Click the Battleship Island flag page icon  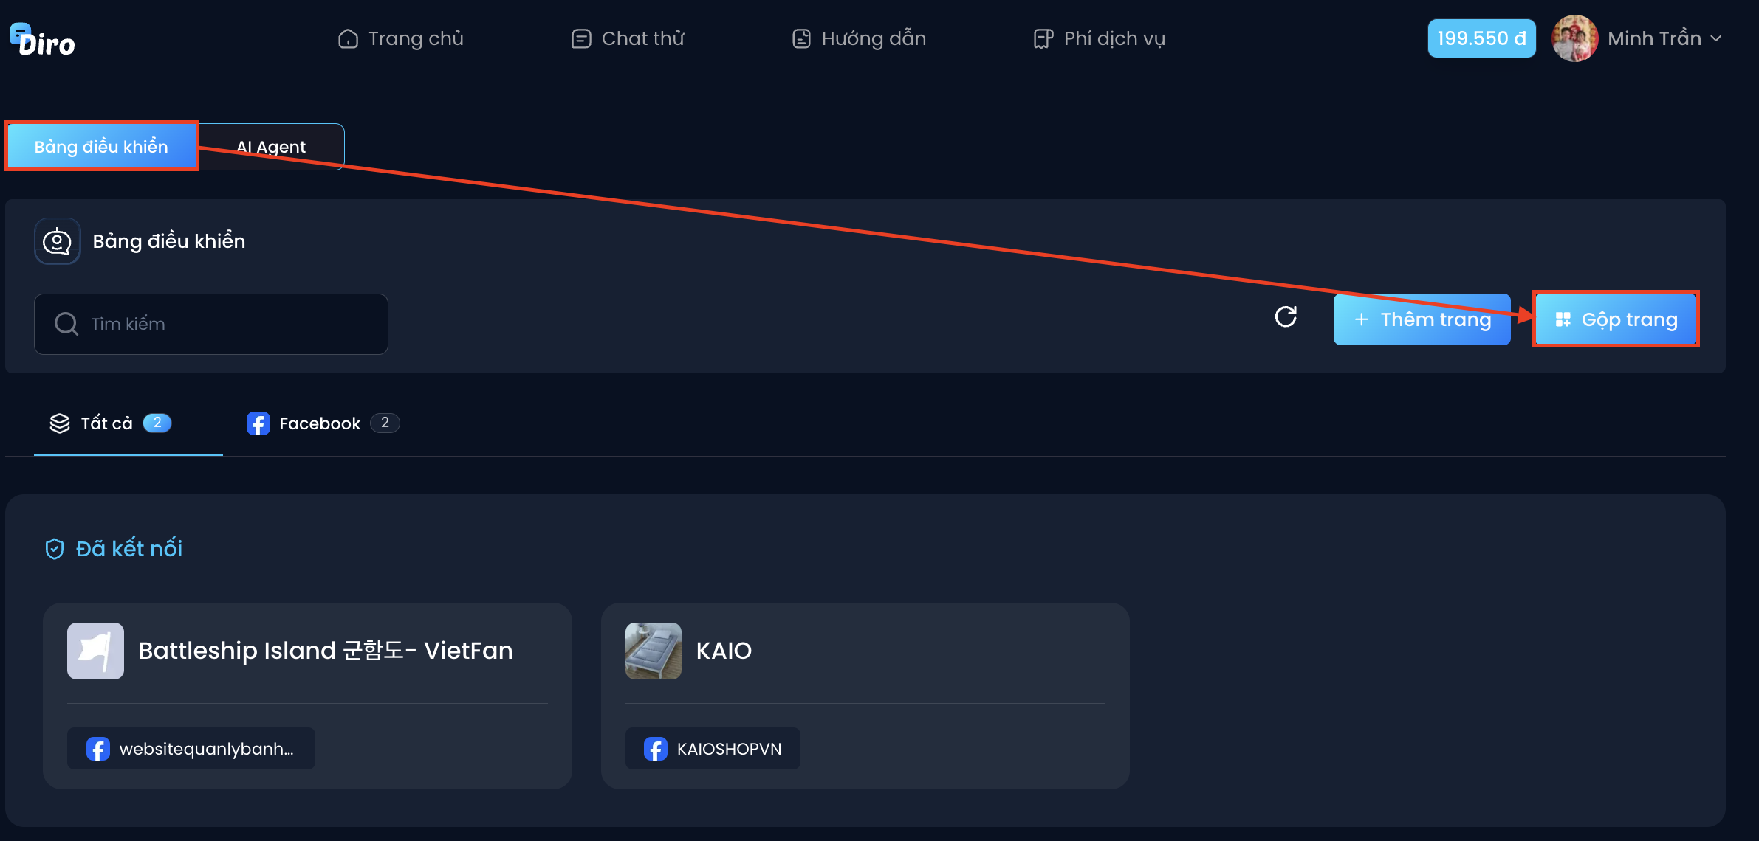point(95,651)
